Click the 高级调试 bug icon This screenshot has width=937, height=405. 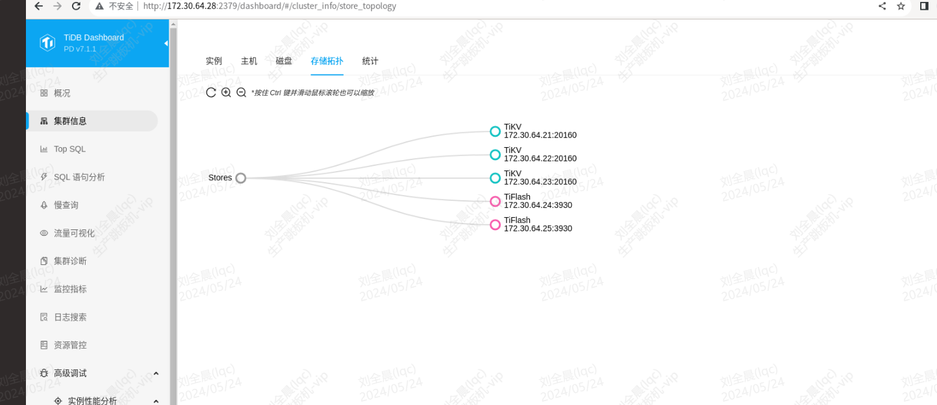(x=44, y=373)
